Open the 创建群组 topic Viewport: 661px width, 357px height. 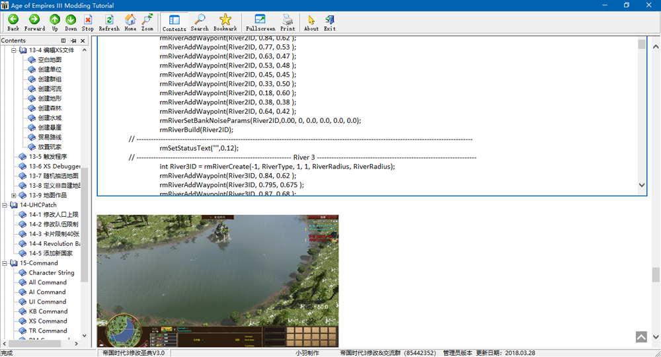(x=50, y=79)
